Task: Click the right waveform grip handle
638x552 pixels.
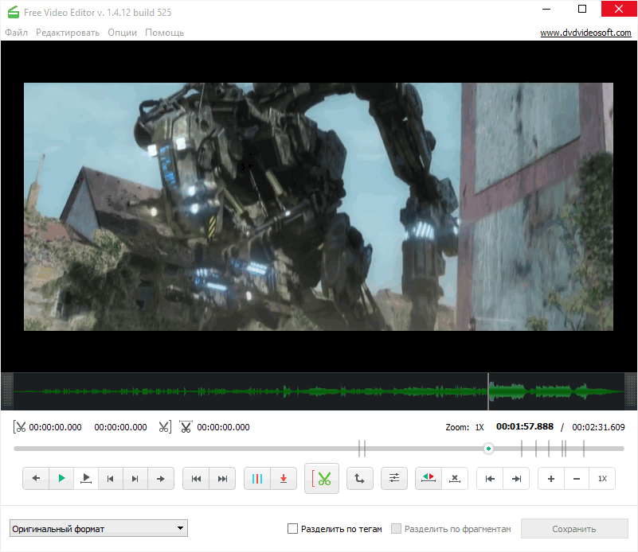Action: tap(631, 391)
